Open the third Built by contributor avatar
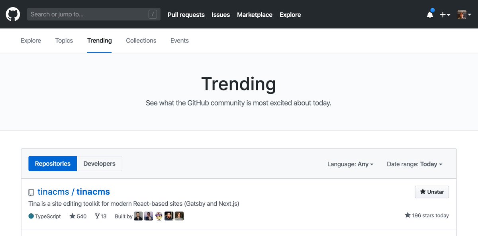Screen dimensions: 478x236 tap(159, 216)
